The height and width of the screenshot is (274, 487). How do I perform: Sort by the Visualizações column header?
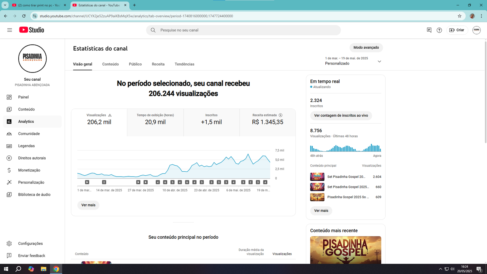pyautogui.click(x=282, y=254)
